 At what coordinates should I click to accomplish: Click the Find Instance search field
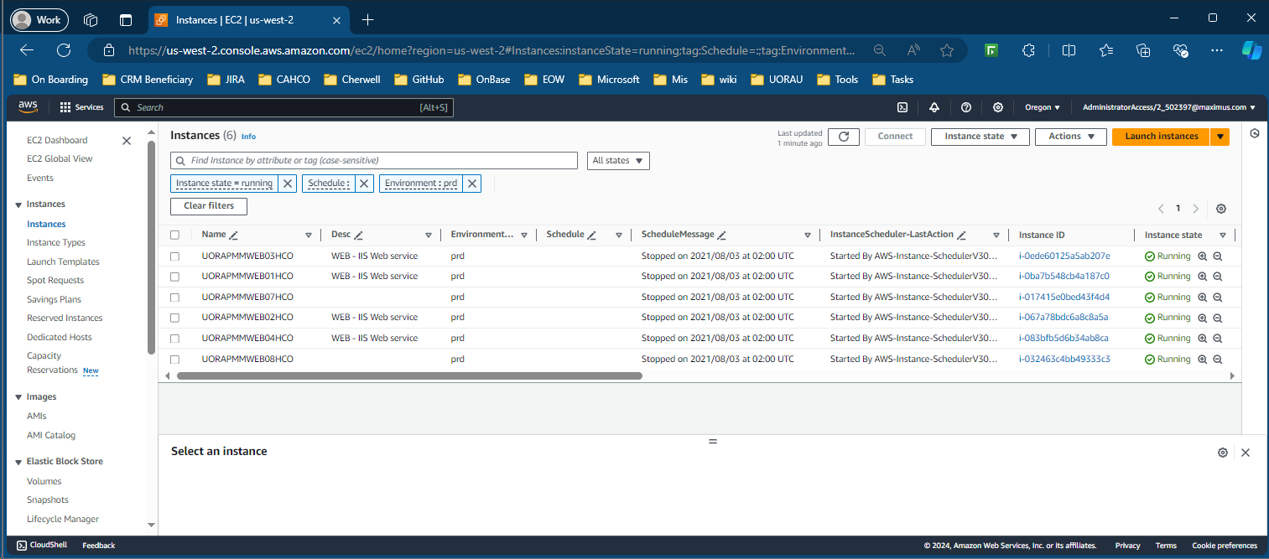[374, 161]
